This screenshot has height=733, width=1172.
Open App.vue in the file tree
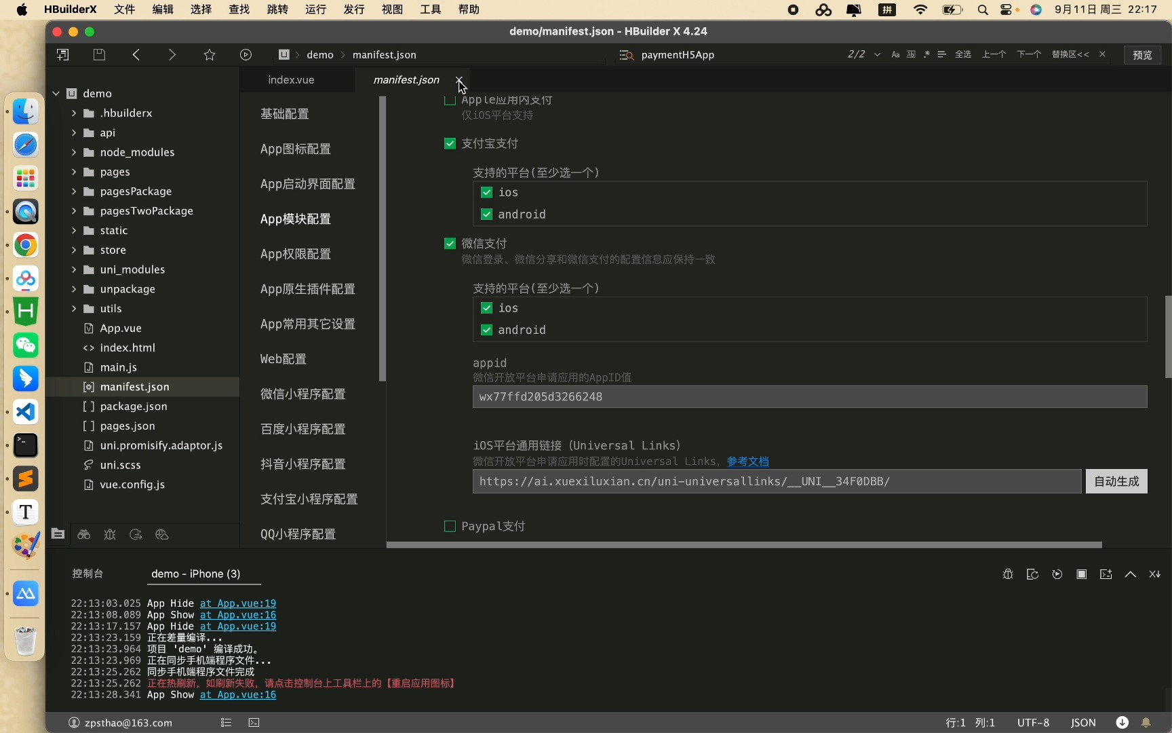coord(121,328)
